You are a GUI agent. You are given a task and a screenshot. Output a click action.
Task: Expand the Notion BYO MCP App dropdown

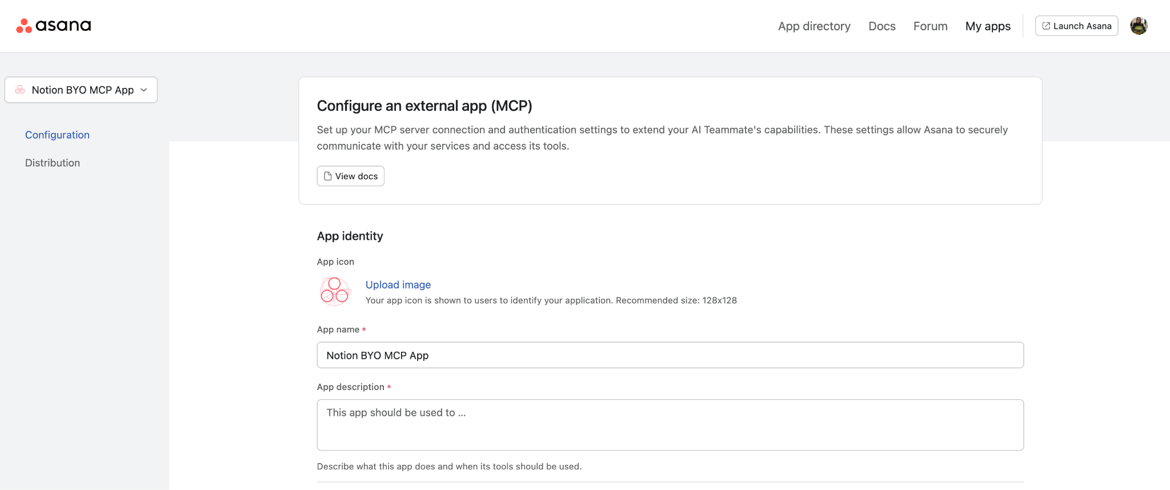(81, 90)
